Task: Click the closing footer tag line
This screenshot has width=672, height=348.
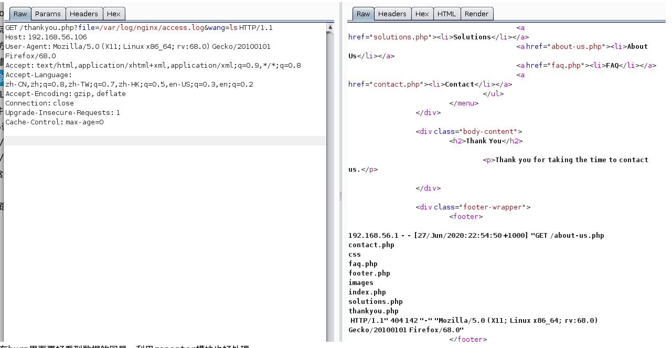Action: point(468,340)
